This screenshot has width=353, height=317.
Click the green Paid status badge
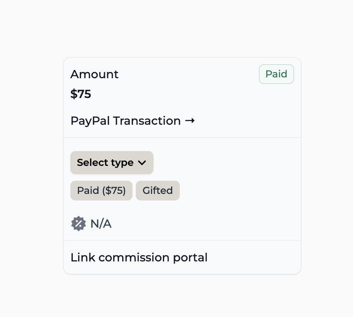pyautogui.click(x=276, y=74)
